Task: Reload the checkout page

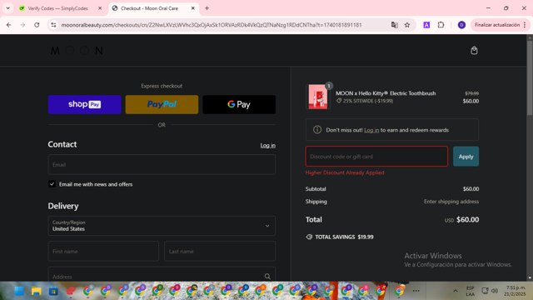Action: click(x=37, y=25)
